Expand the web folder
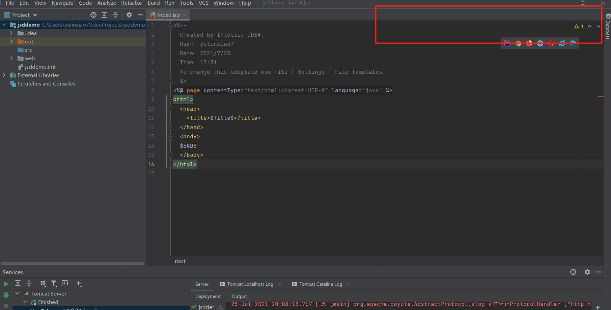The image size is (611, 310). click(x=11, y=58)
